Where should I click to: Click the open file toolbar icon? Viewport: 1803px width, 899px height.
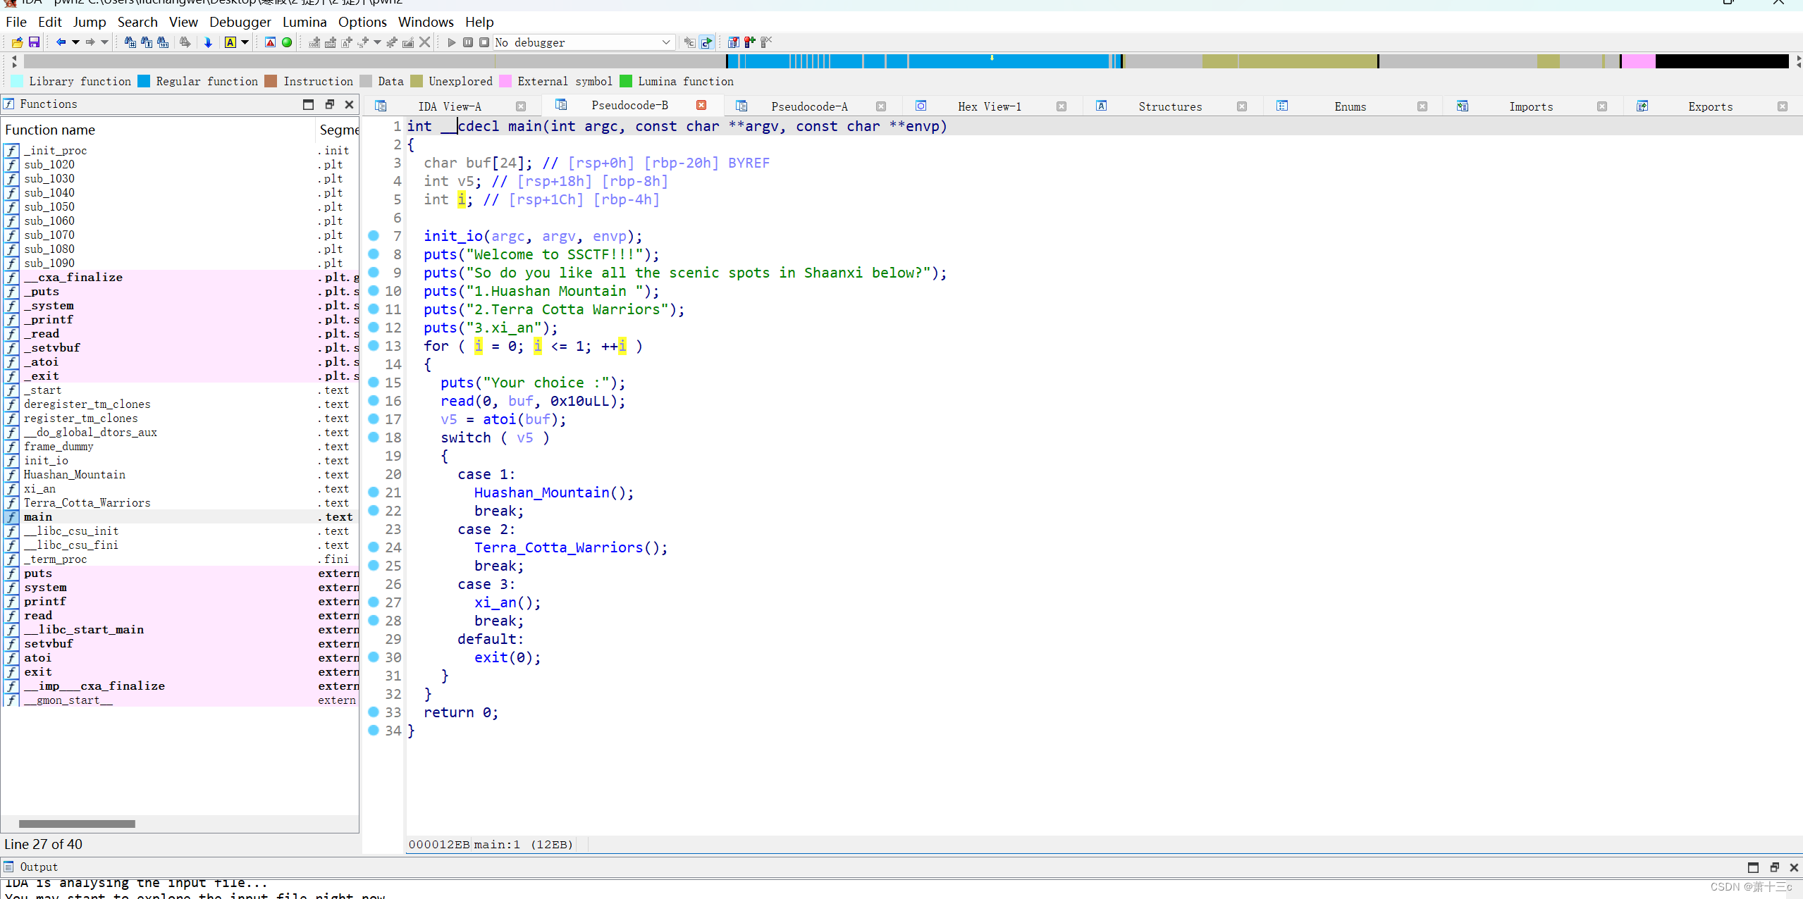point(17,42)
